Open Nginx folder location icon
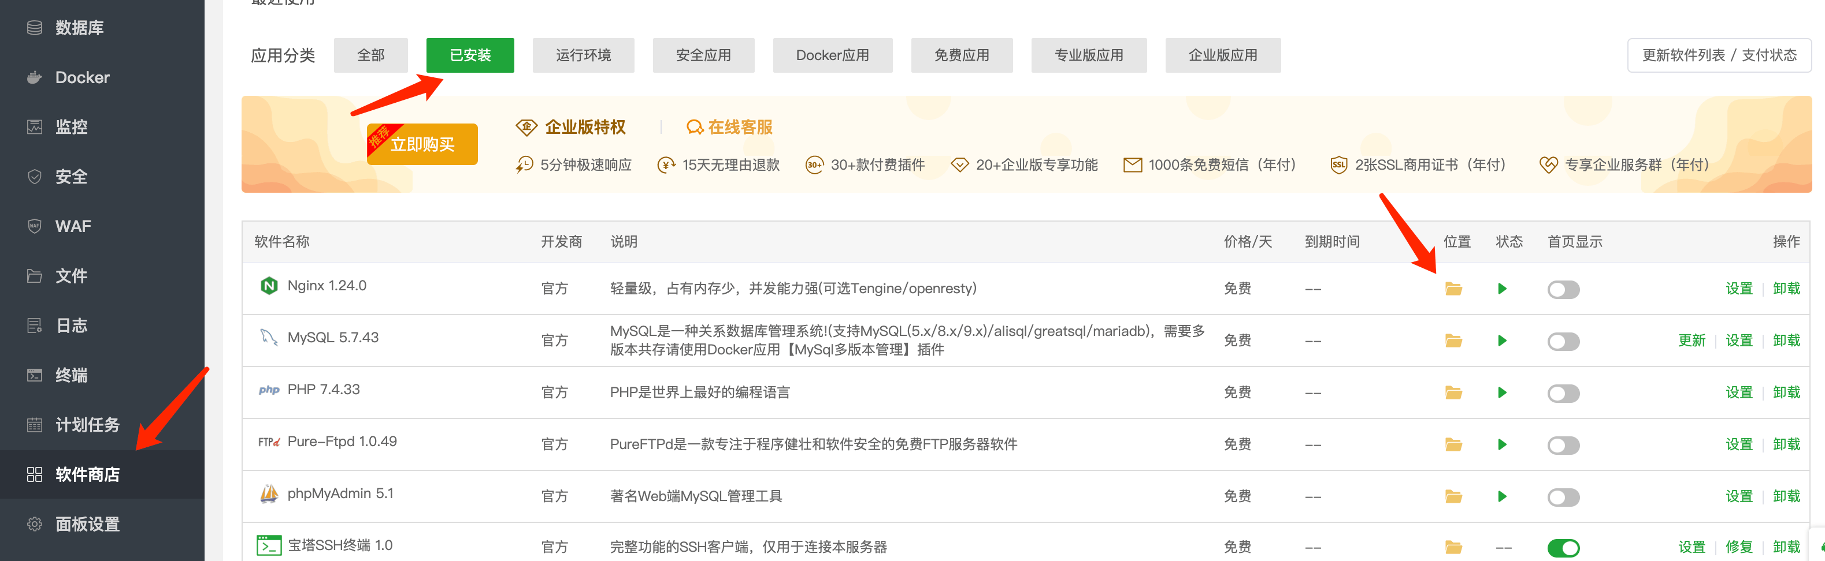This screenshot has width=1825, height=561. pyautogui.click(x=1453, y=289)
